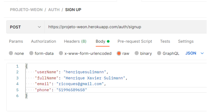Click the closing brace on line 6

pos(26,96)
